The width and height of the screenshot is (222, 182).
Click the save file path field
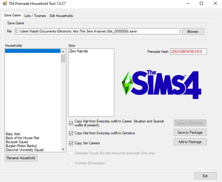click(x=97, y=31)
